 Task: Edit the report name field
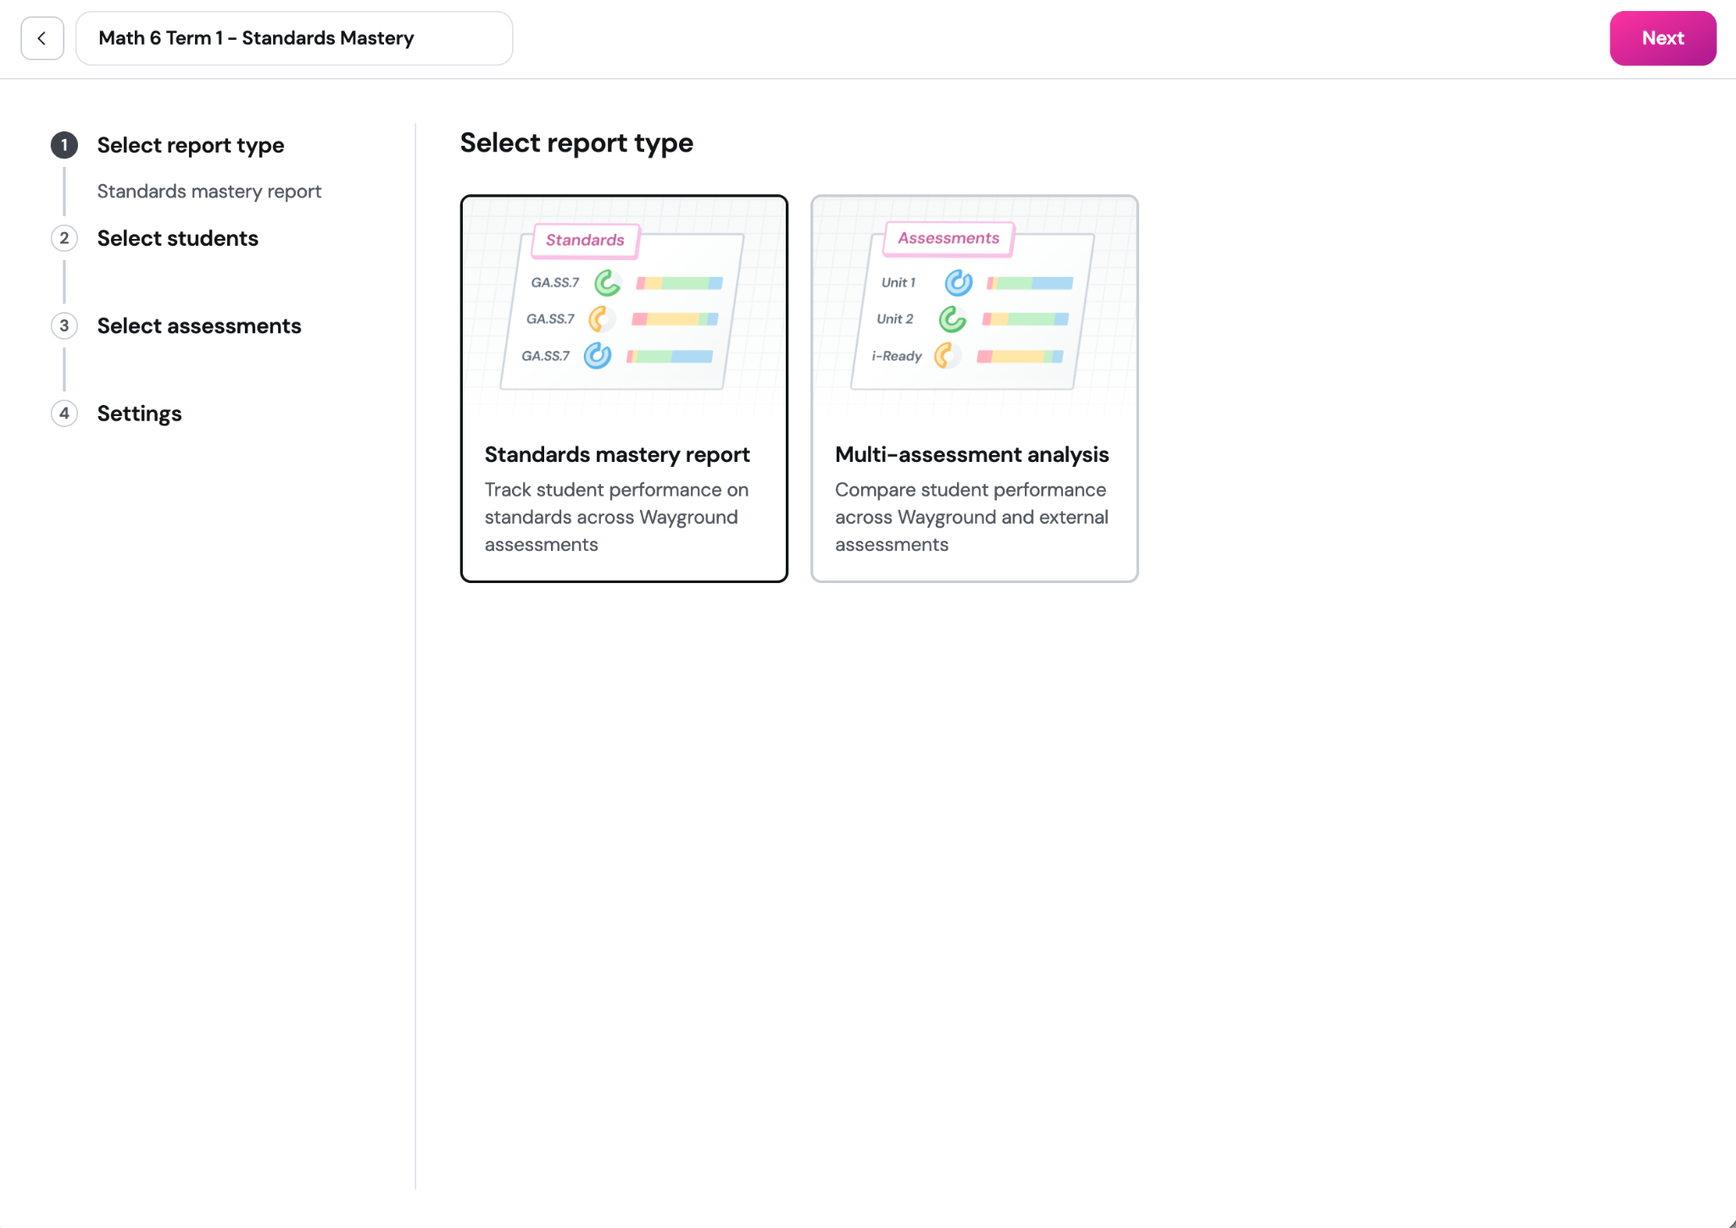click(294, 38)
